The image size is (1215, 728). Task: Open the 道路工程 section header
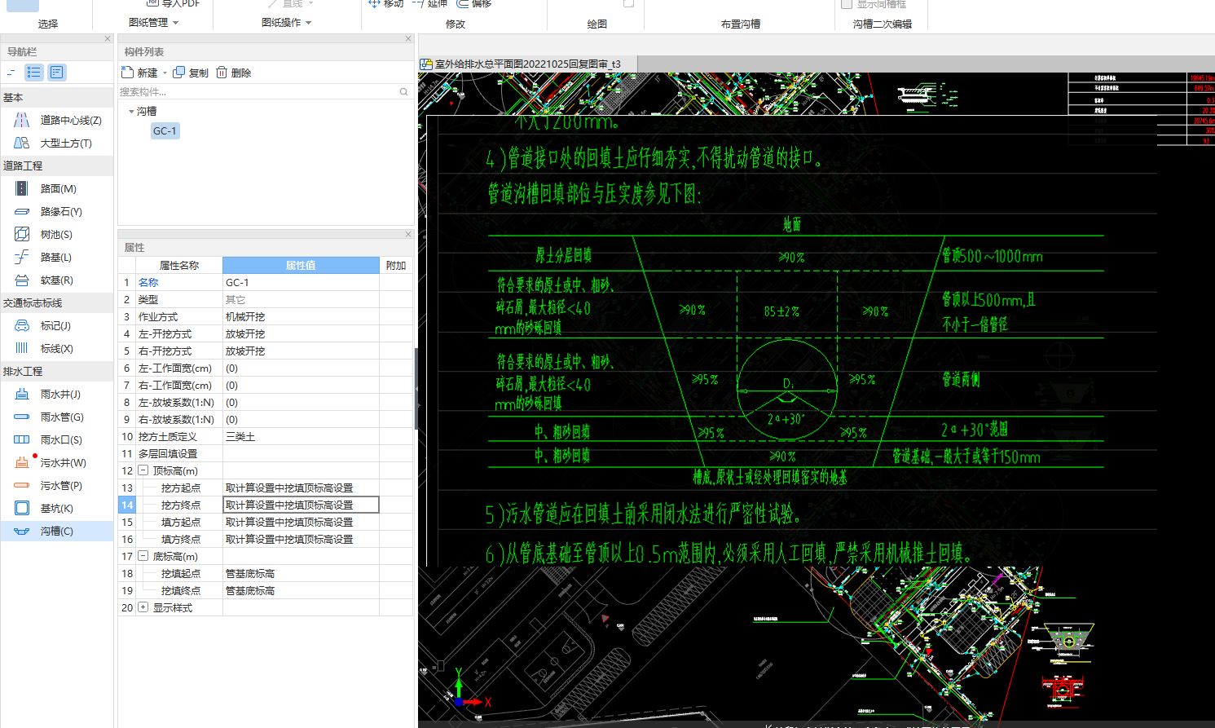point(57,165)
